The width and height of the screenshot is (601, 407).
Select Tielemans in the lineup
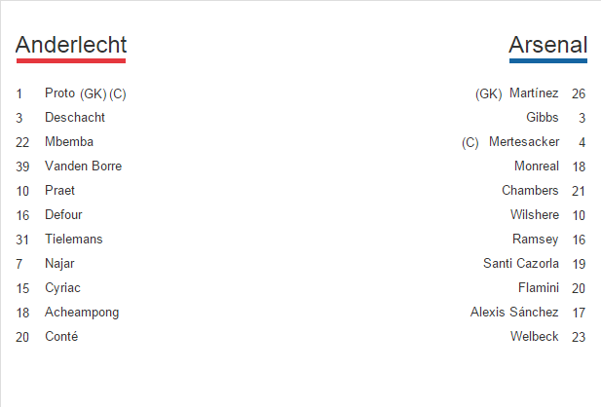74,240
